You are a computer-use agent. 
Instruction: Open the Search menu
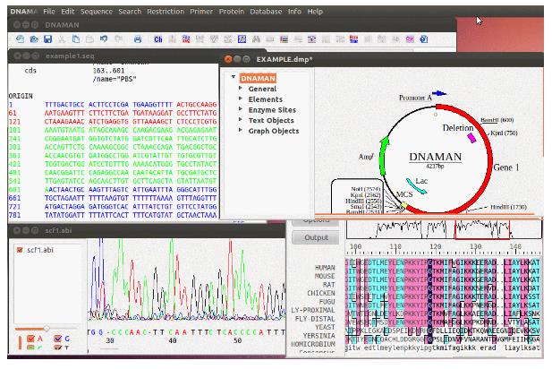click(130, 12)
